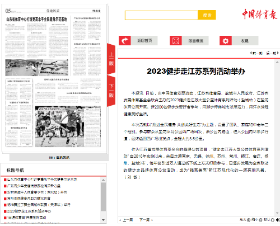Click the 放大 zoom-in plus icon
This screenshot has height=226, width=280.
click(249, 220)
